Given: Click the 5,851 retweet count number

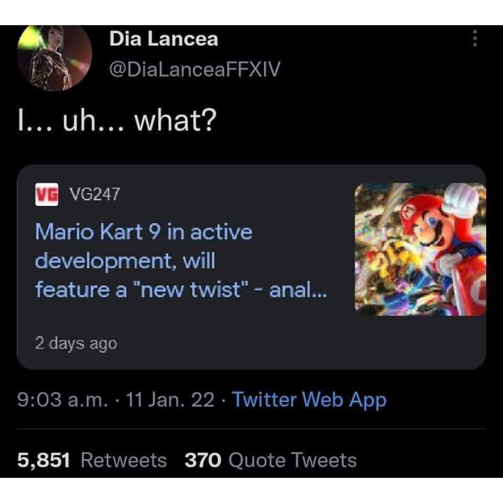Looking at the screenshot, I should click(x=44, y=461).
